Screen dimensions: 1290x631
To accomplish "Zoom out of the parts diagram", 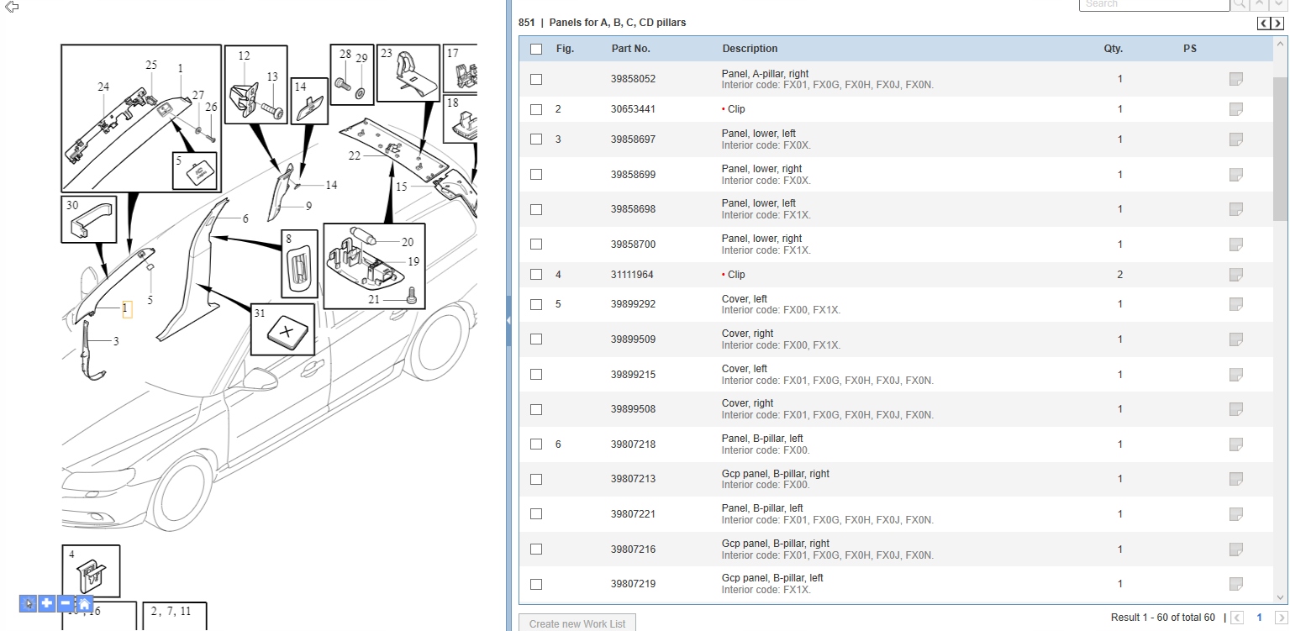I will tap(66, 603).
